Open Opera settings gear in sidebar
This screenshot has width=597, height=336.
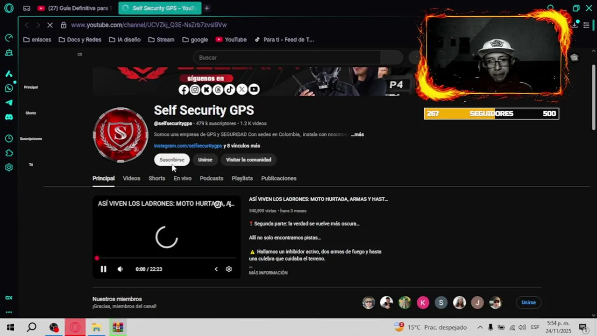pyautogui.click(x=9, y=168)
